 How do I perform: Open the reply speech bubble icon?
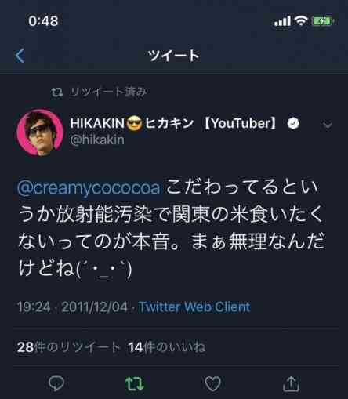pos(56,383)
